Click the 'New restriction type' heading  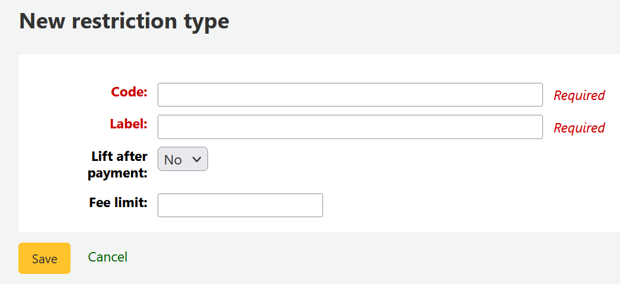tap(124, 21)
